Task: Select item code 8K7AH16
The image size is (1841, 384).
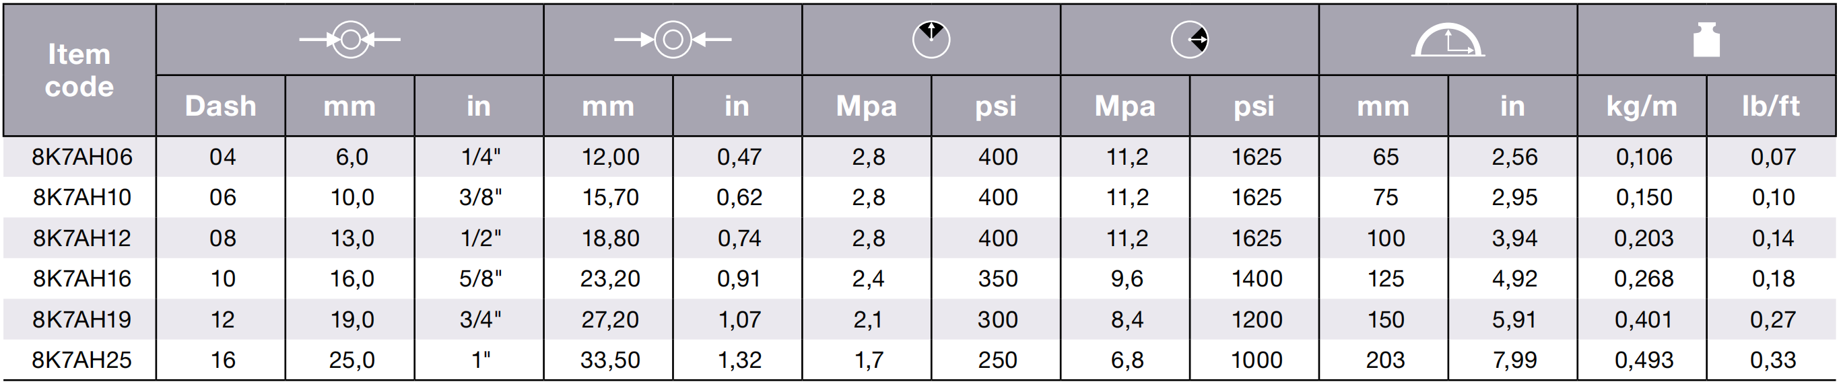Action: [82, 278]
